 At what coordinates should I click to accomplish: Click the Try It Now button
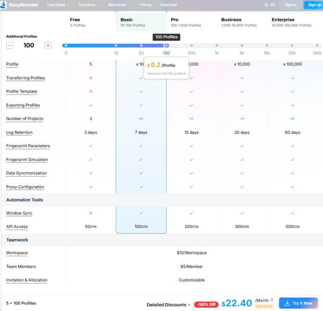pyautogui.click(x=298, y=303)
